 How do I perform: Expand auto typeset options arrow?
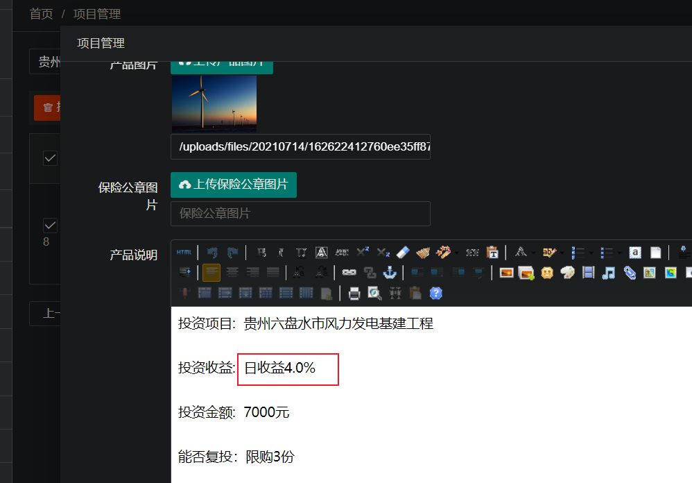[x=456, y=253]
